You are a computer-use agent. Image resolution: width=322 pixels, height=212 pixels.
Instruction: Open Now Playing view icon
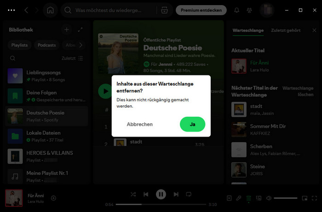pos(229,198)
